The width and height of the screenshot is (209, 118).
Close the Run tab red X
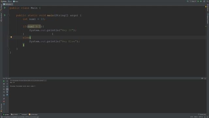pos(4,101)
